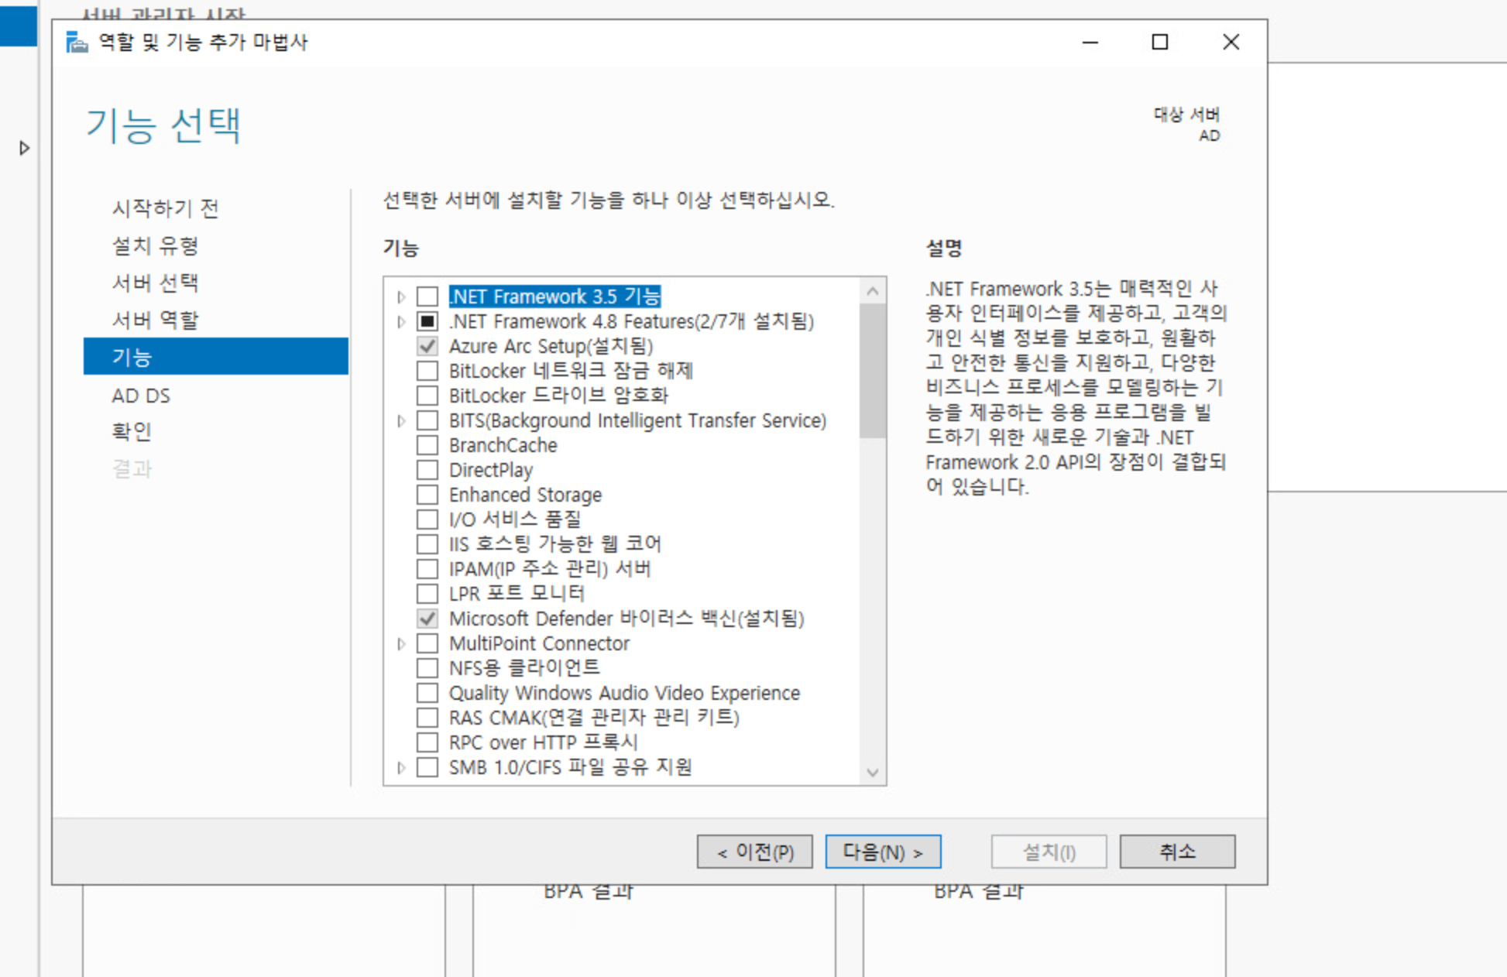
Task: Tick the BranchCache checkbox
Action: click(x=427, y=445)
